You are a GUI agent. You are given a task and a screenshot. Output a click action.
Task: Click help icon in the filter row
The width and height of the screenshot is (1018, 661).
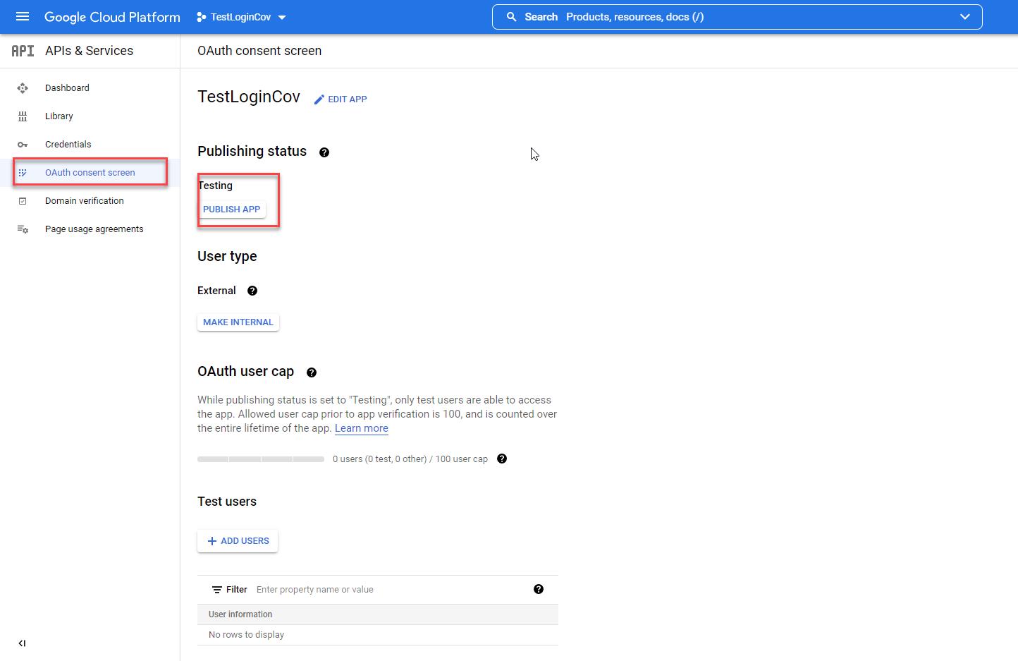(x=539, y=589)
